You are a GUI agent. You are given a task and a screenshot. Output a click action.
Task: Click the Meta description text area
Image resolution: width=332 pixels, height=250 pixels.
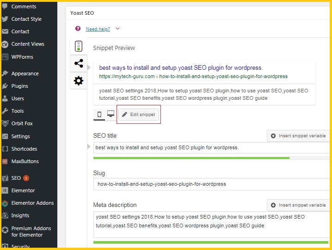point(211,225)
